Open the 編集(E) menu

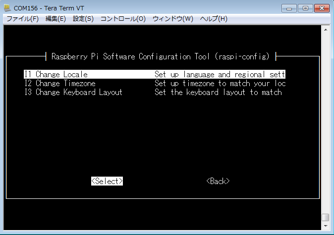point(56,19)
